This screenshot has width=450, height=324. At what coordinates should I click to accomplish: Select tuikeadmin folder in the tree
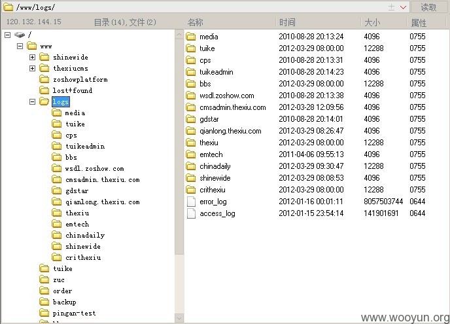tap(85, 146)
